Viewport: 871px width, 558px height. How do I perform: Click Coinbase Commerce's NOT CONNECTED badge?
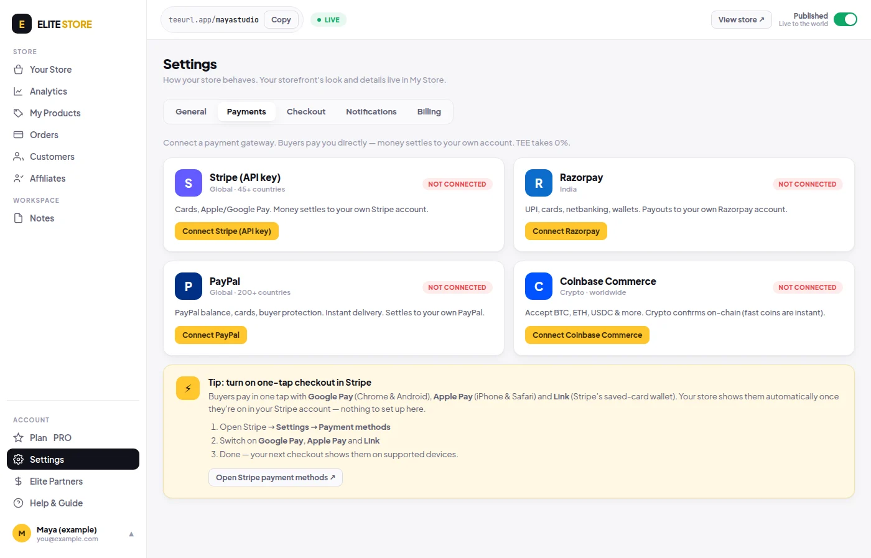[808, 287]
